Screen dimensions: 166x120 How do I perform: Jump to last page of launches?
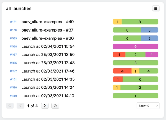point(55,106)
